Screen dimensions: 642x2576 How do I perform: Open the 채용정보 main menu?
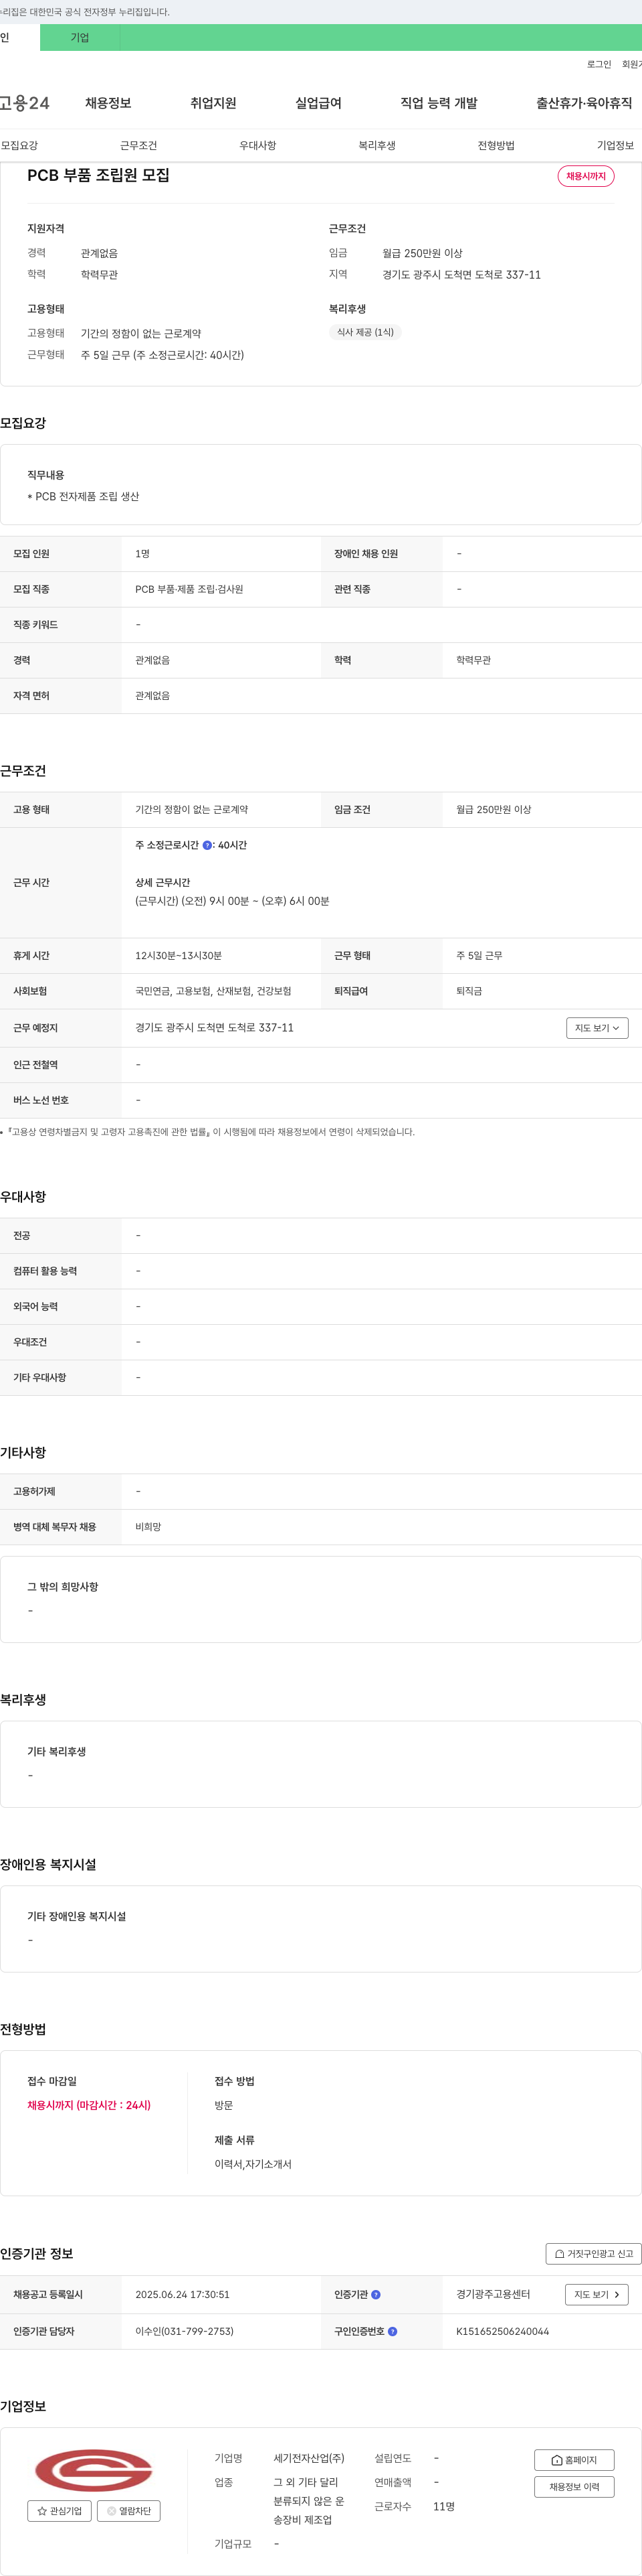pyautogui.click(x=108, y=103)
